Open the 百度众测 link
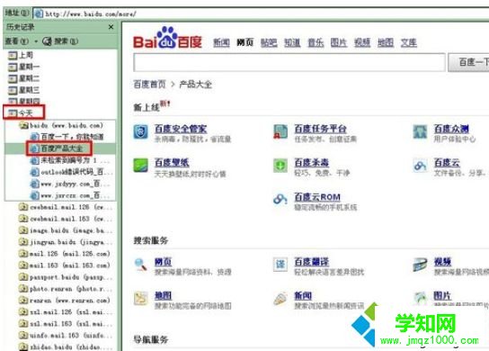The height and width of the screenshot is (351, 489). [x=451, y=129]
